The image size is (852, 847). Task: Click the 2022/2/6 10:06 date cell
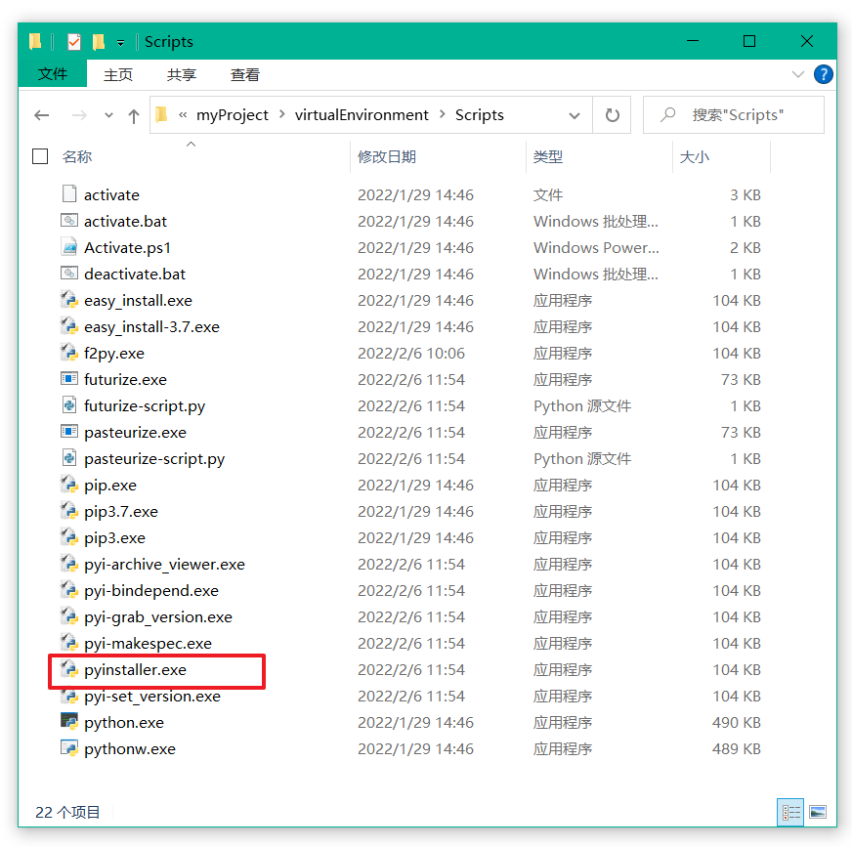411,353
